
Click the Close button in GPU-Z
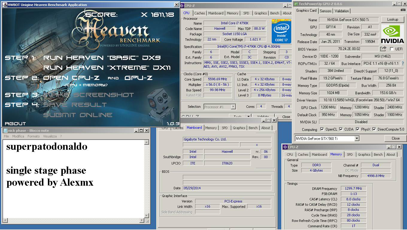coord(395,138)
